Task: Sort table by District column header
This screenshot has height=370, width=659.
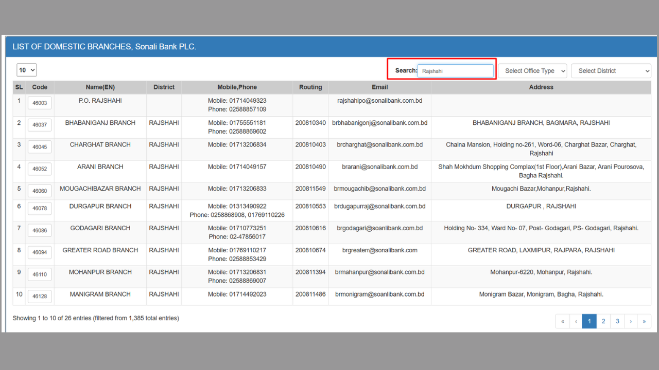Action: tap(164, 87)
